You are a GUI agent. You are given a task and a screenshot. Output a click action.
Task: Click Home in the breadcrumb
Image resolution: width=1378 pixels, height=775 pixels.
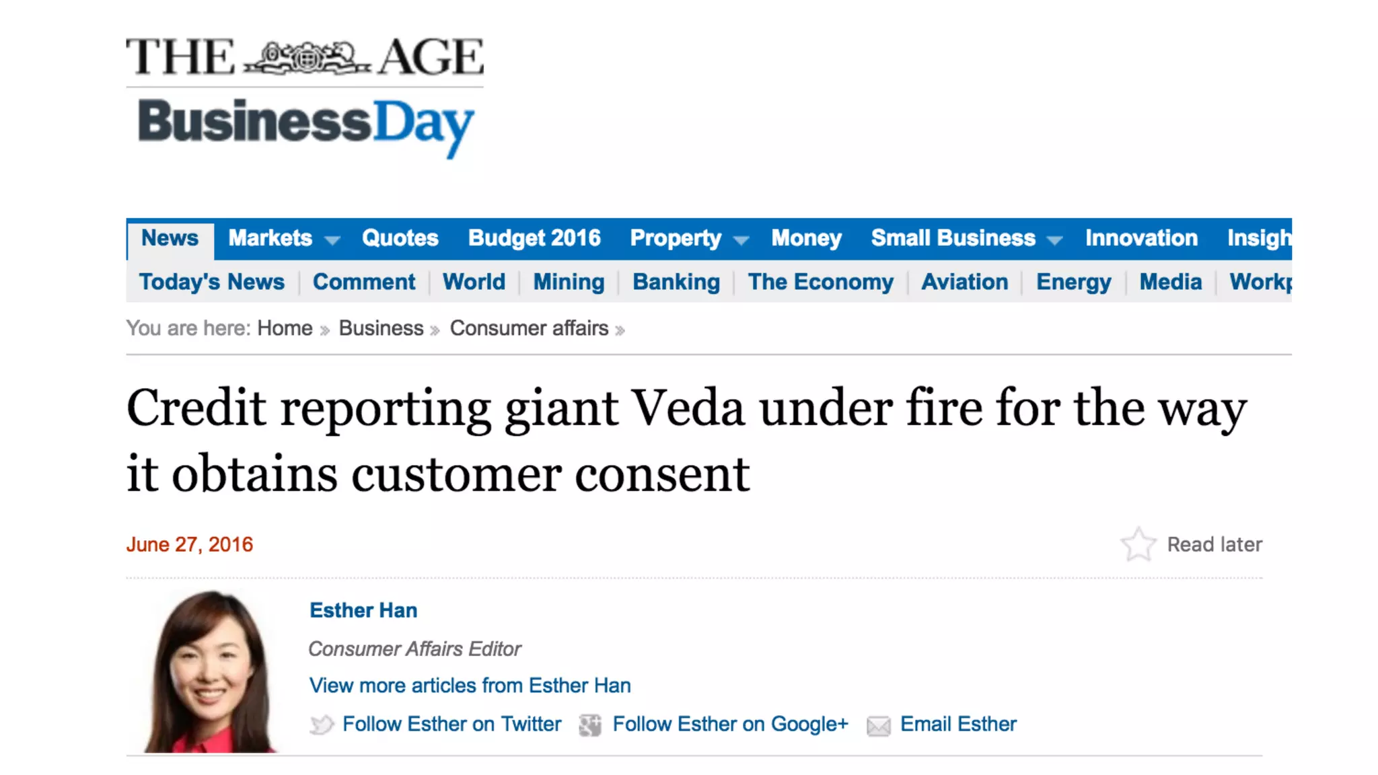coord(285,328)
